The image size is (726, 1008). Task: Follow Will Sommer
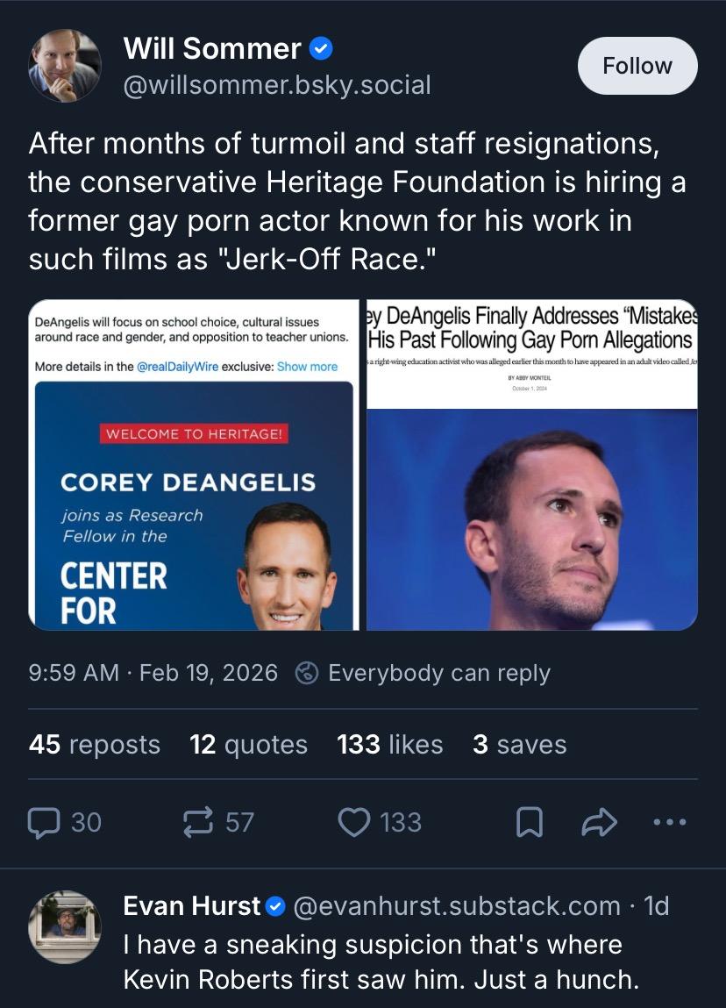637,66
